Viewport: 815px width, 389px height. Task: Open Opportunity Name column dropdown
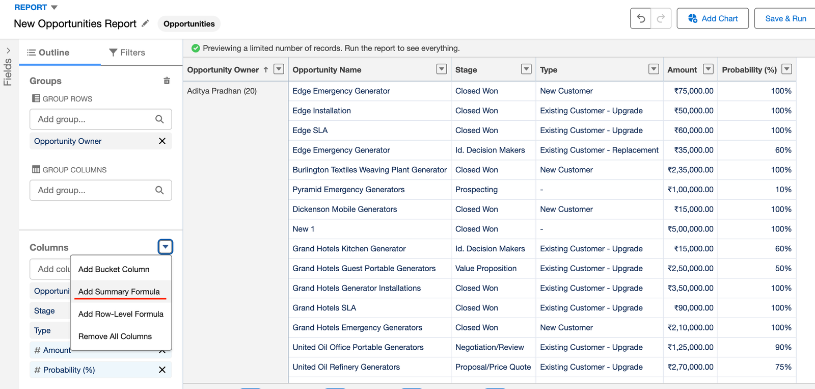442,69
